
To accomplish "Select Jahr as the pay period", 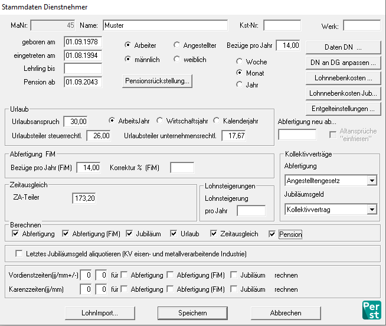I will click(239, 85).
